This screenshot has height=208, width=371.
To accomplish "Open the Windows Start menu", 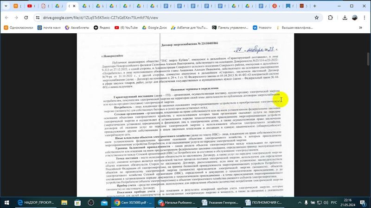I will click(x=6, y=202).
